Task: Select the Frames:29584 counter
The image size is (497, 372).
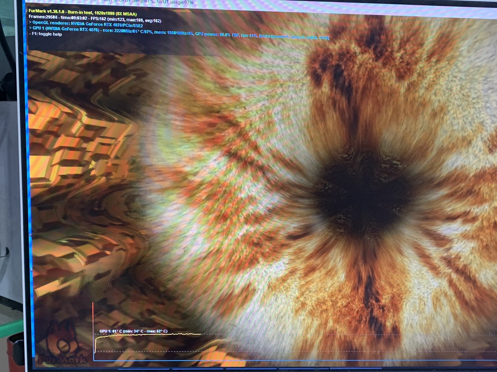Action: click(x=43, y=17)
